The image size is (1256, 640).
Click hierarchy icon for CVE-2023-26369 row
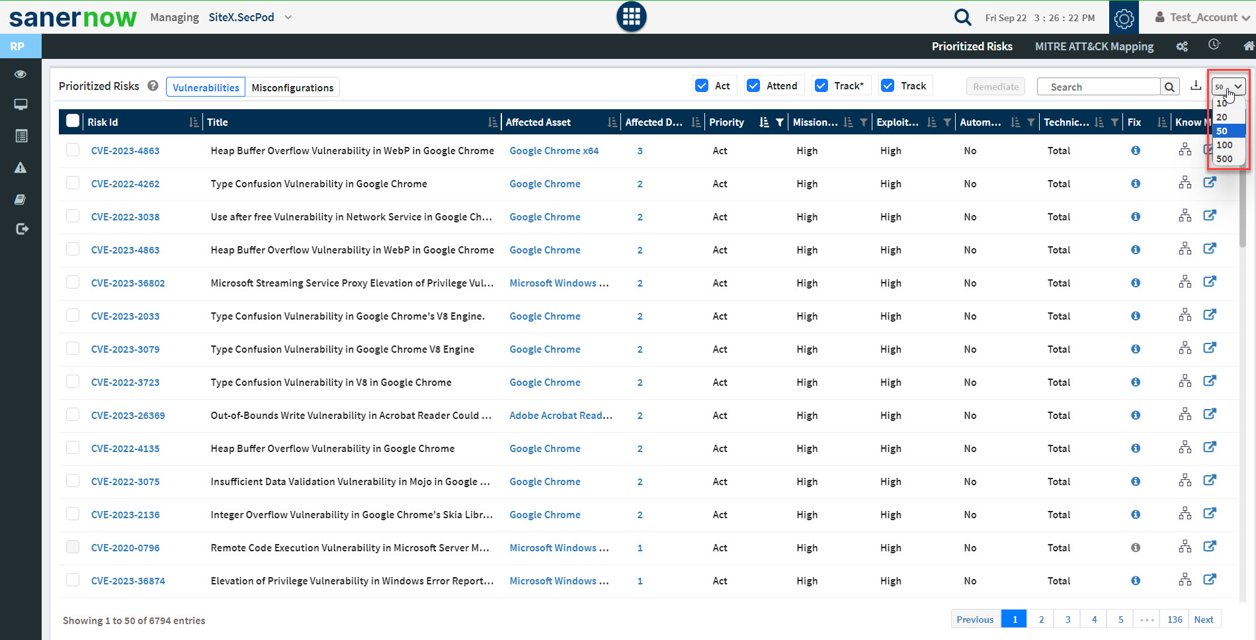1185,414
